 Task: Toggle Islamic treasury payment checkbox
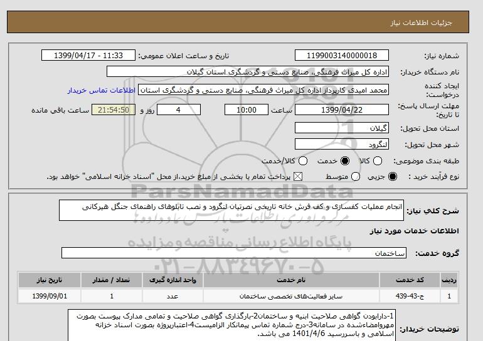[297, 176]
